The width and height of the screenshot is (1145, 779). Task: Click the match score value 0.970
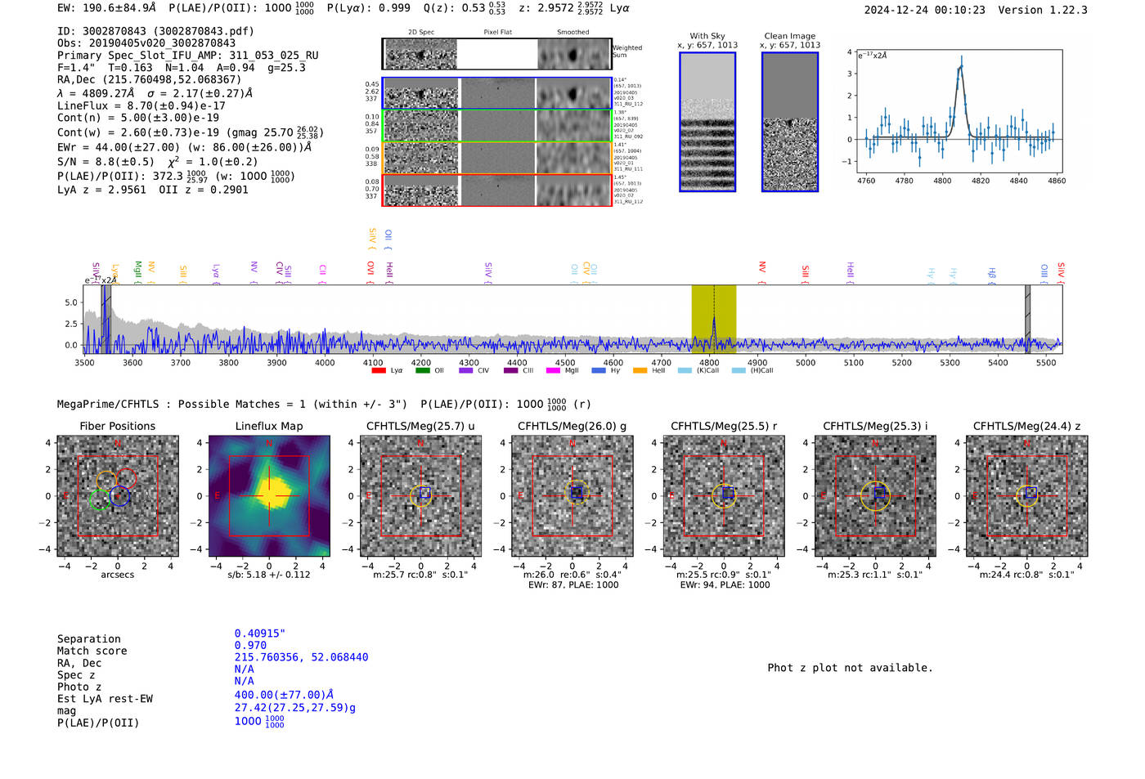(250, 645)
